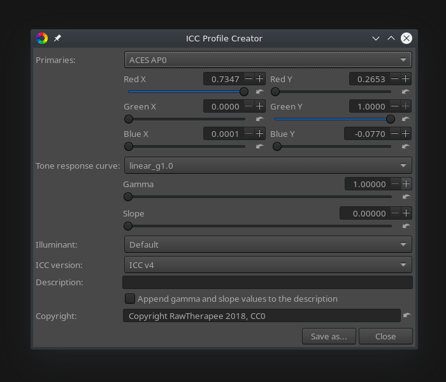446x382 pixels.
Task: Click the Save as... button
Action: tap(329, 336)
